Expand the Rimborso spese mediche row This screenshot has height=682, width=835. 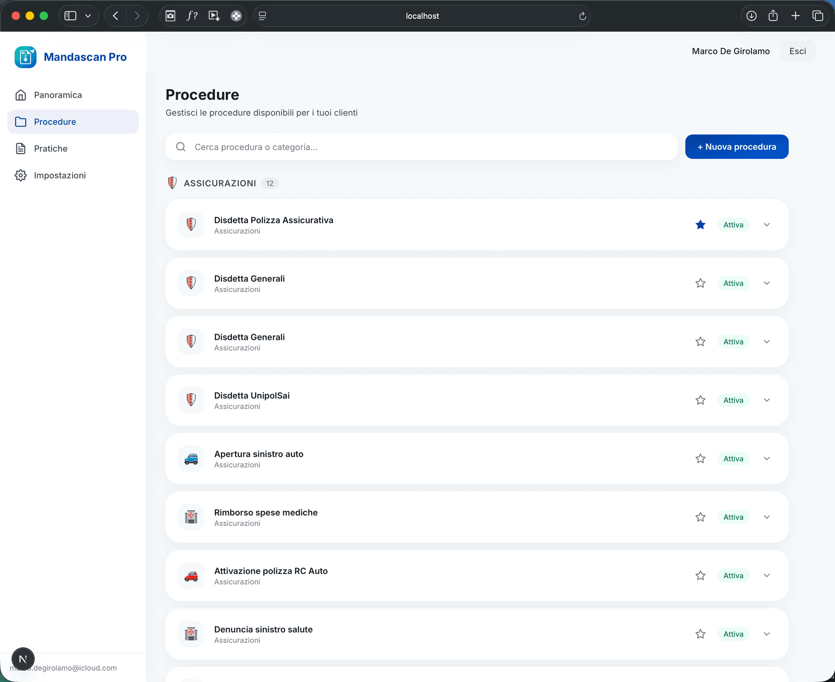pyautogui.click(x=767, y=517)
